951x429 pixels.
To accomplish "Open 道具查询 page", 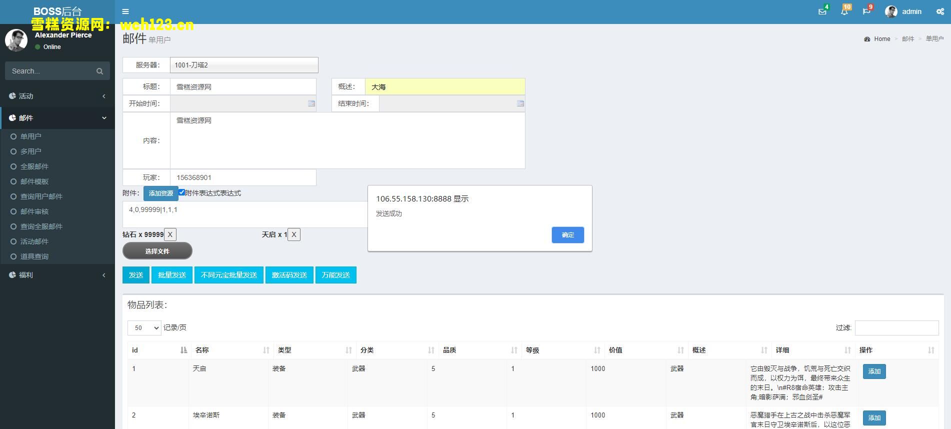I will (x=34, y=256).
